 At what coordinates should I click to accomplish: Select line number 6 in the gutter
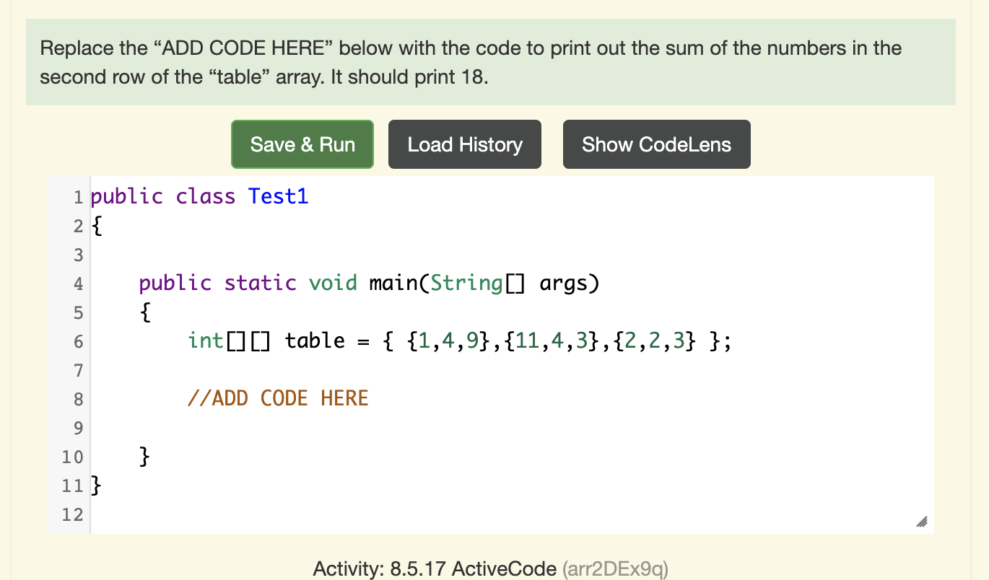[x=78, y=340]
